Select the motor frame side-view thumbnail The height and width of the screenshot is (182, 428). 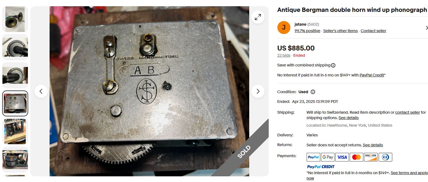(x=15, y=132)
